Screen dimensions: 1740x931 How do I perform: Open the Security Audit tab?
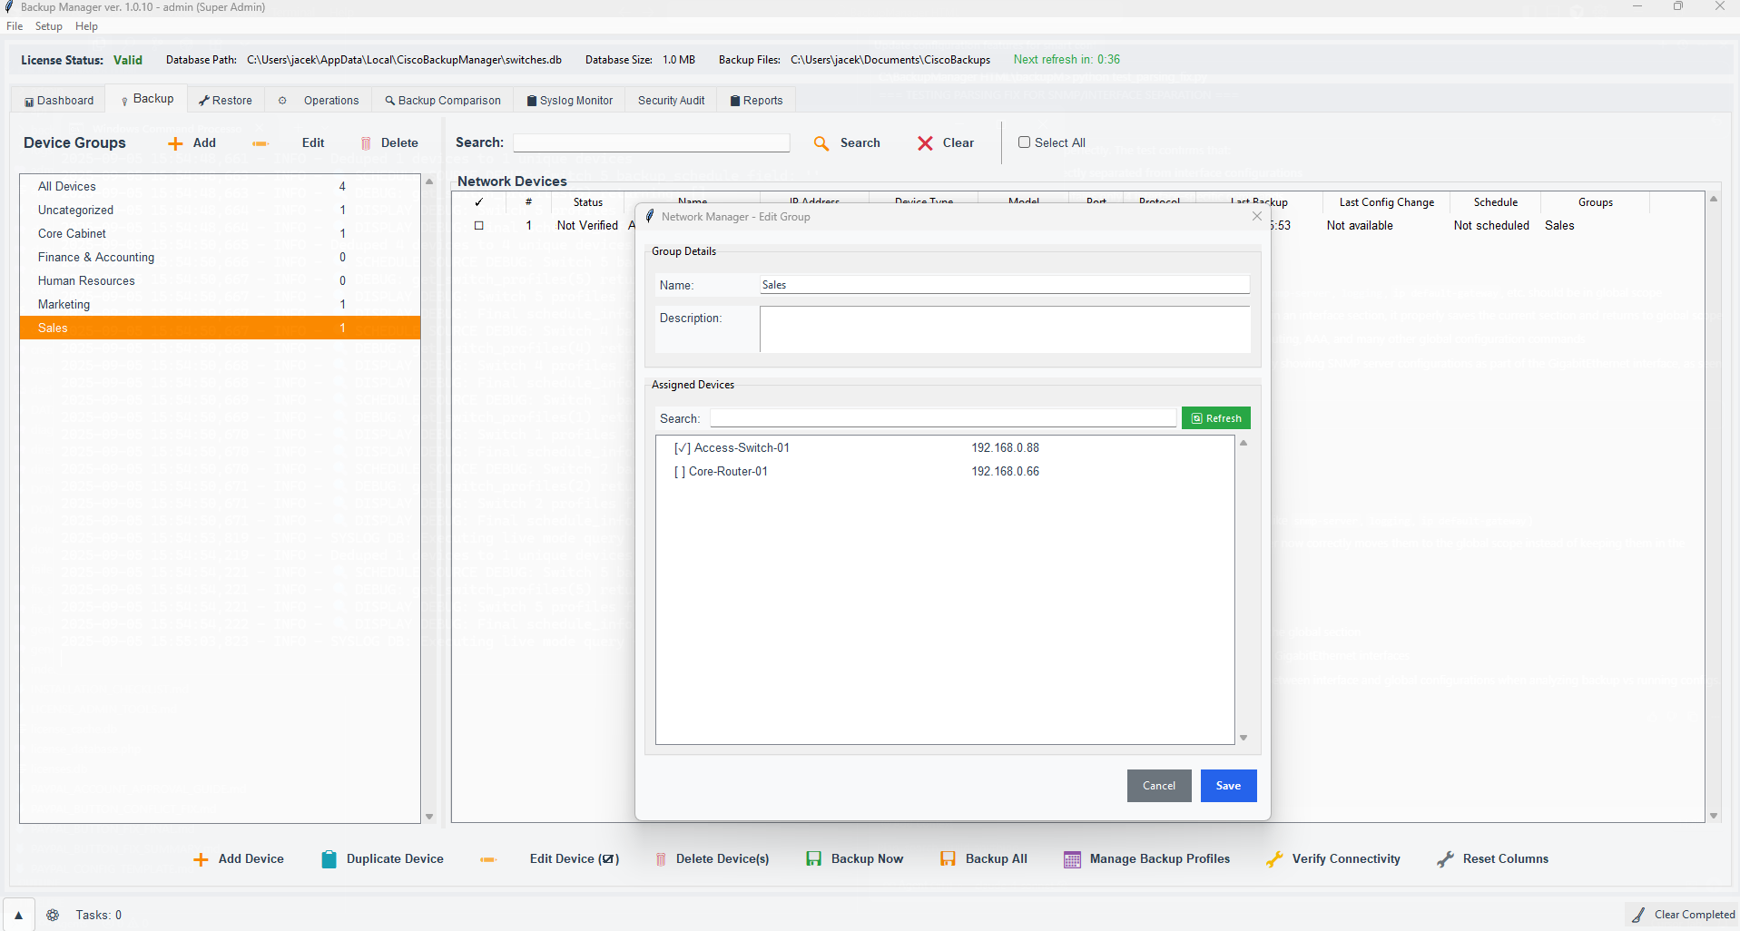click(x=671, y=101)
